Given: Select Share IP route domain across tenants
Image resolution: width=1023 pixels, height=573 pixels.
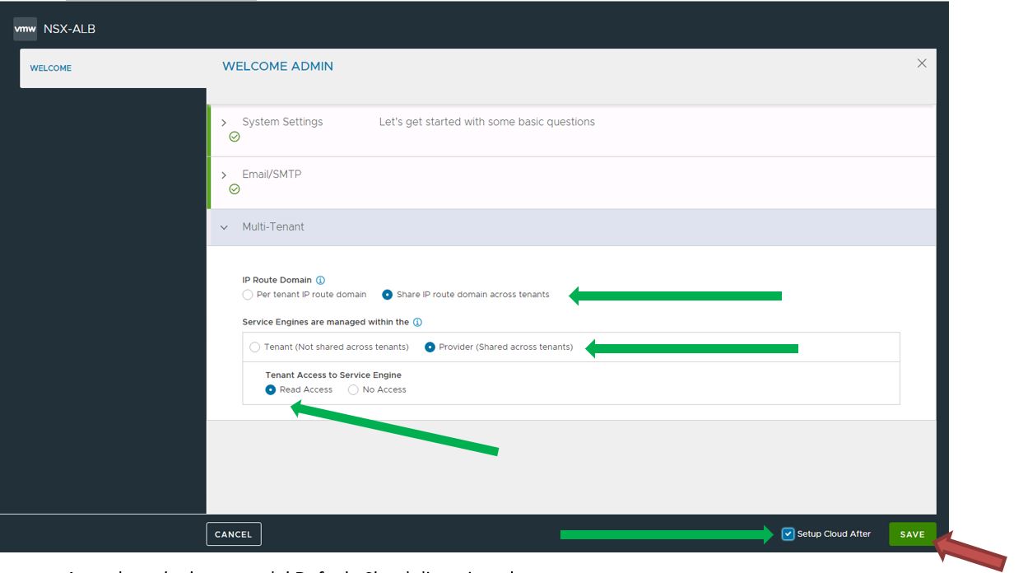Looking at the screenshot, I should pyautogui.click(x=388, y=295).
